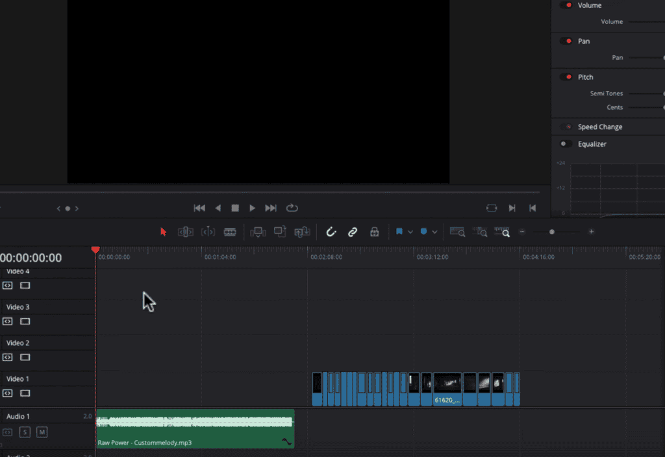Toggle auto select on Audio 1 track
This screenshot has width=665, height=457.
[x=8, y=432]
